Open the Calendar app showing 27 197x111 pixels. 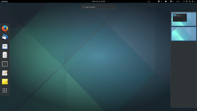pos(5,46)
